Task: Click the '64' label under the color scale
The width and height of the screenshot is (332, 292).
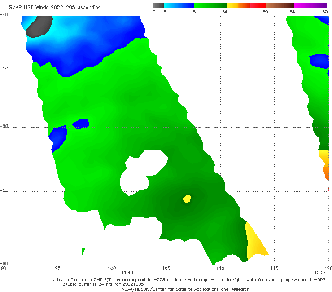Action: (x=292, y=12)
